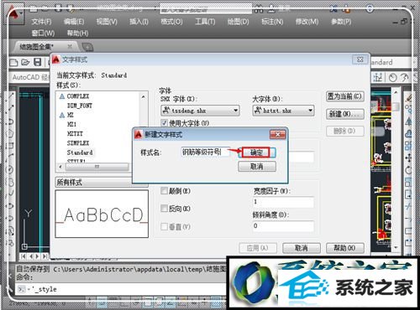
Task: Click the Save floppy disk icon
Action: point(38,62)
